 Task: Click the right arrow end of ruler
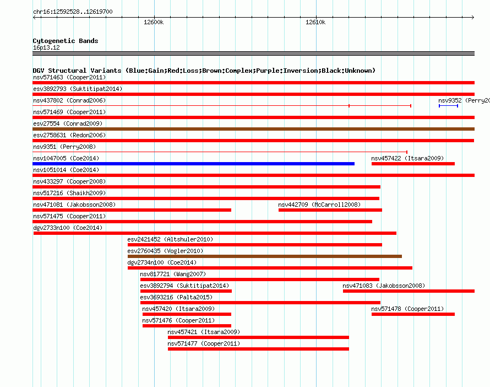click(x=472, y=17)
